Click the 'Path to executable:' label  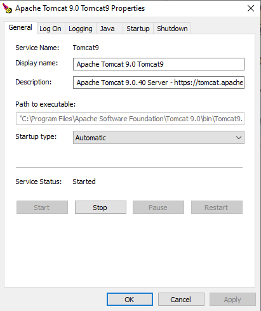click(46, 104)
